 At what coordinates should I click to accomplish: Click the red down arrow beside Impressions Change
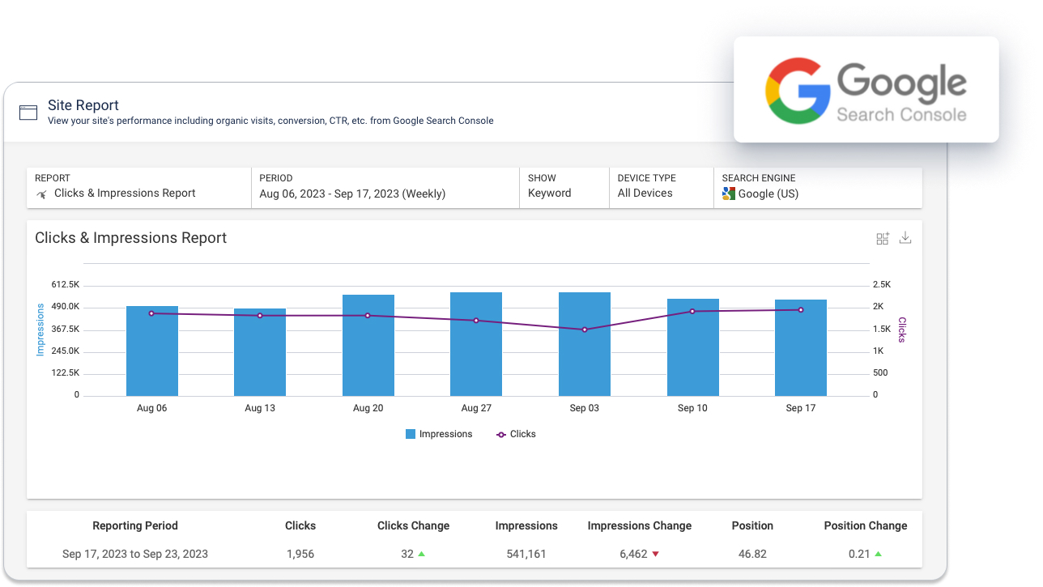click(x=655, y=555)
